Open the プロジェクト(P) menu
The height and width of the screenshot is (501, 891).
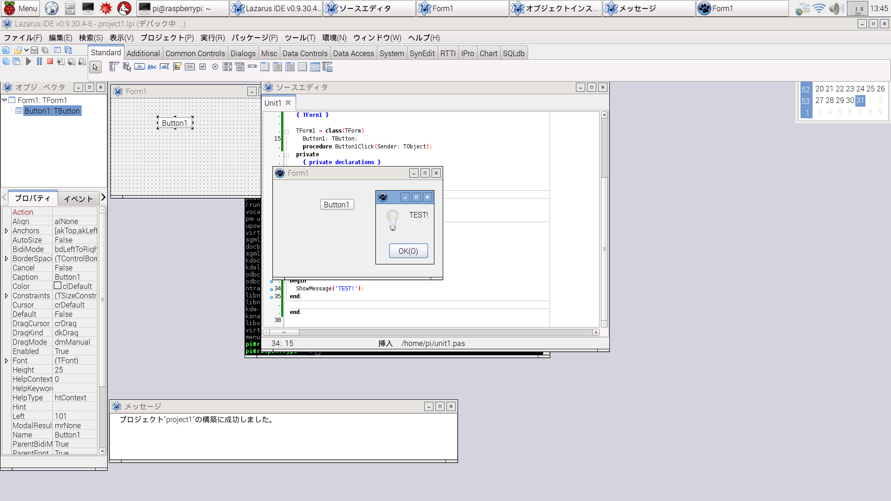point(167,38)
